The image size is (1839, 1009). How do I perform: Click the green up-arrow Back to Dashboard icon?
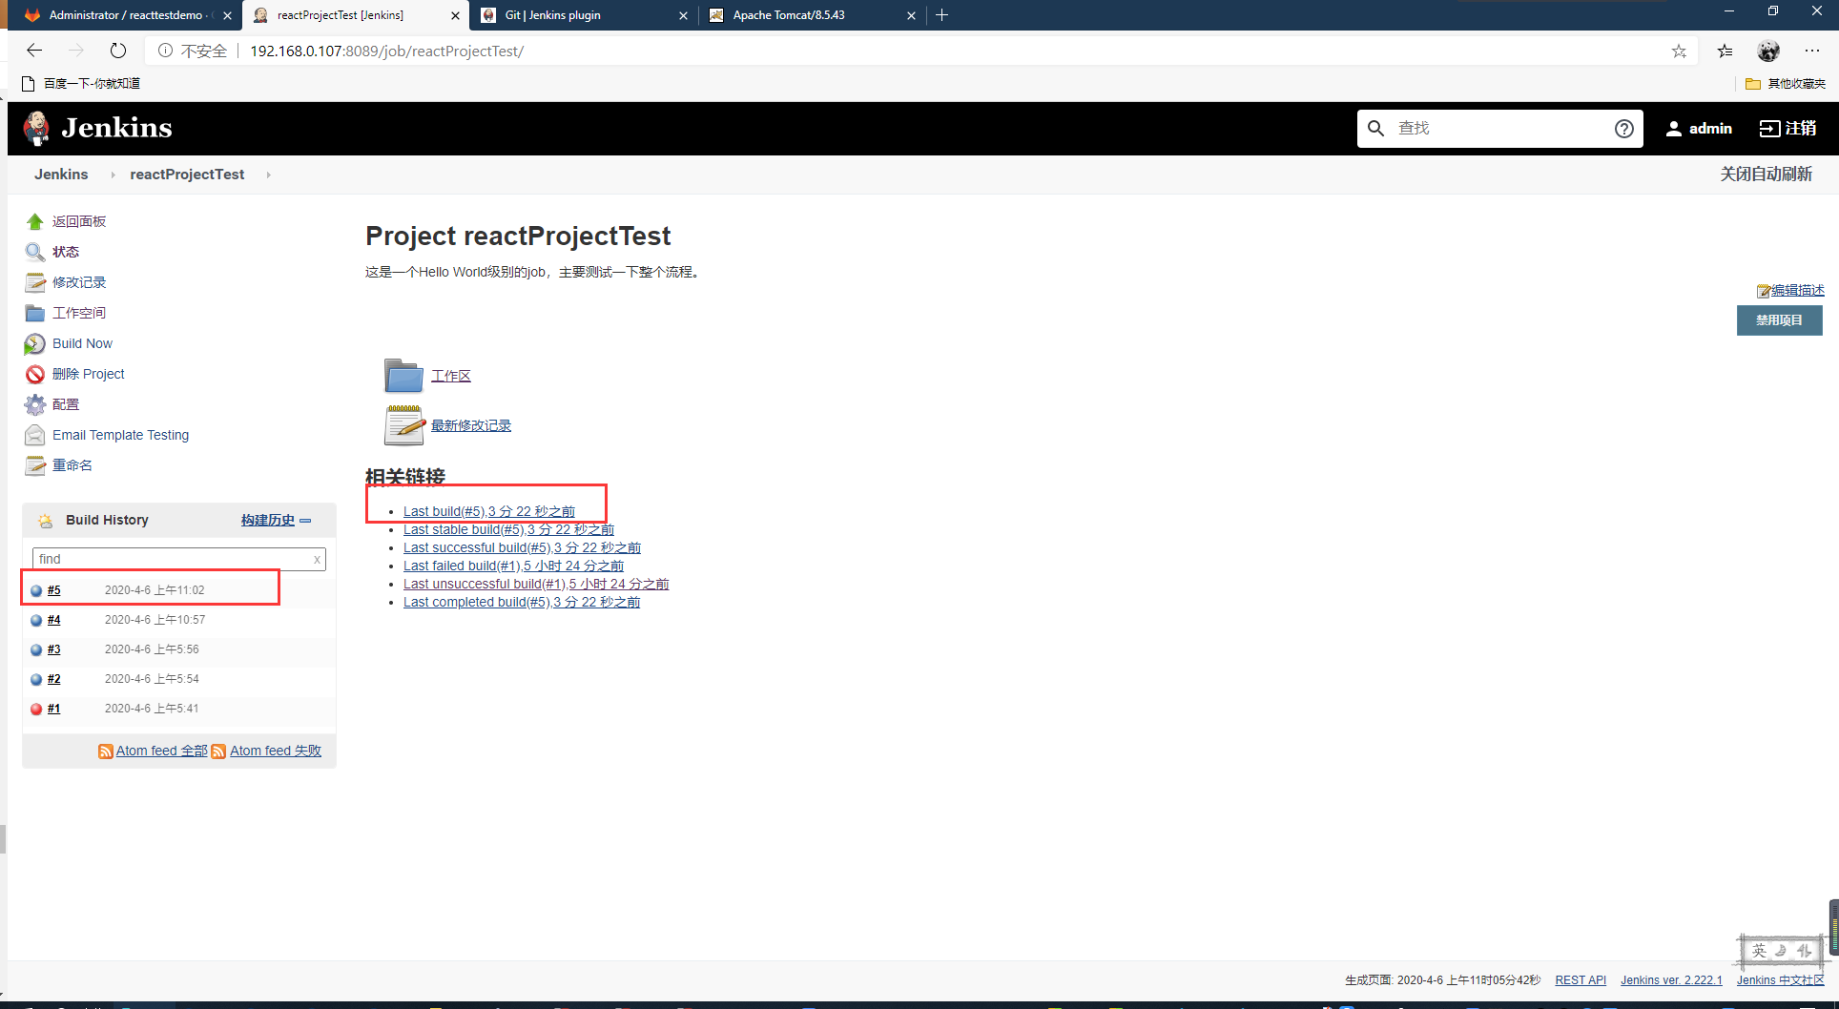35,221
